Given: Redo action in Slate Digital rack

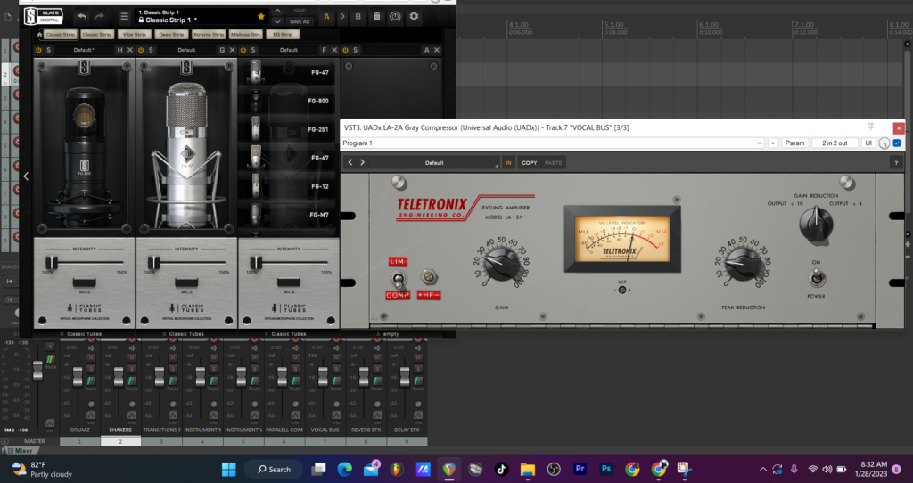Looking at the screenshot, I should pyautogui.click(x=100, y=17).
